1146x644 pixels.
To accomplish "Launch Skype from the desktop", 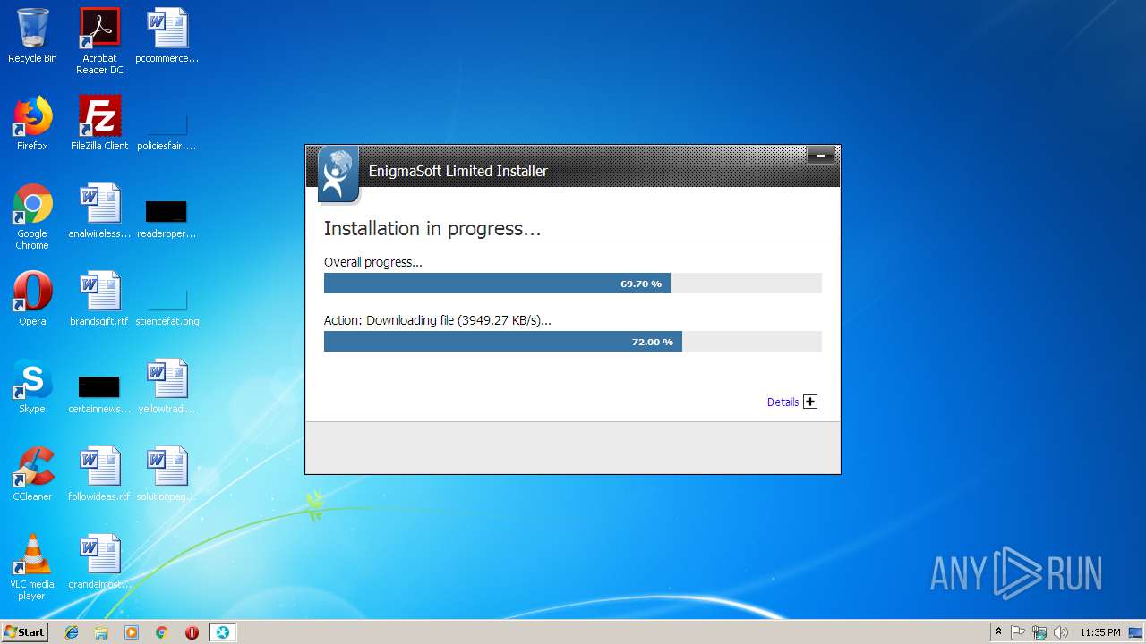I will 32,386.
